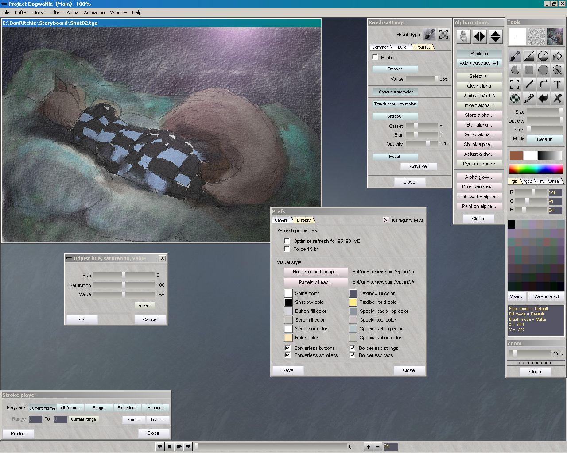Open the Filter menu
The image size is (567, 453).
tap(56, 12)
